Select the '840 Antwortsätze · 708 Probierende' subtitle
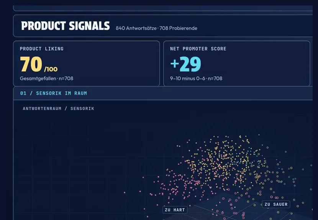318x220 pixels. tap(156, 28)
